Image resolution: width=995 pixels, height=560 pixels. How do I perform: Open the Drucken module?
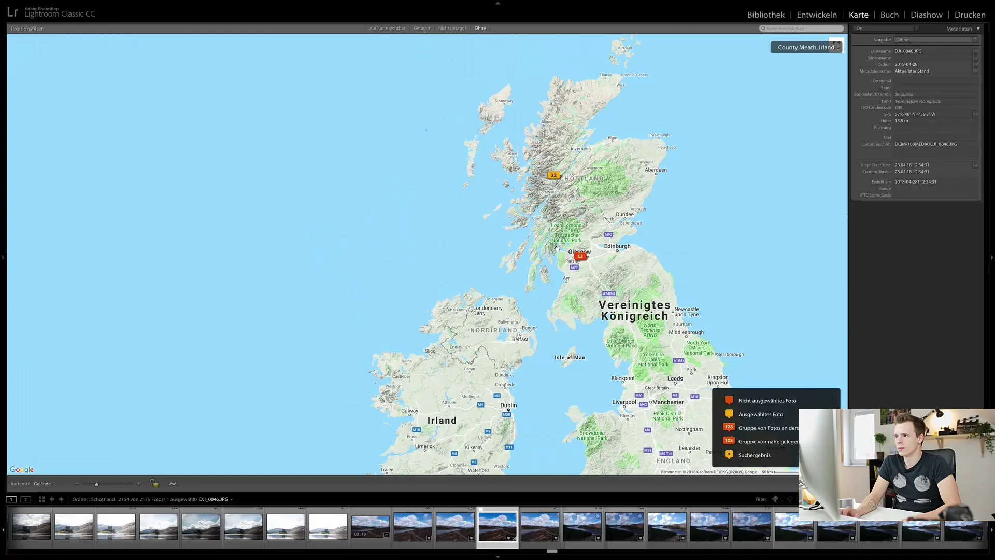pos(970,15)
